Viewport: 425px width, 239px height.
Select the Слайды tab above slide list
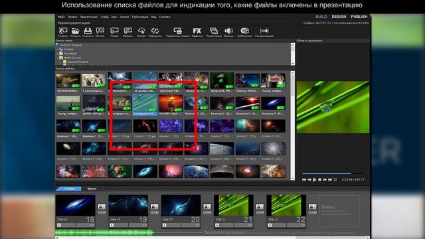[69, 189]
